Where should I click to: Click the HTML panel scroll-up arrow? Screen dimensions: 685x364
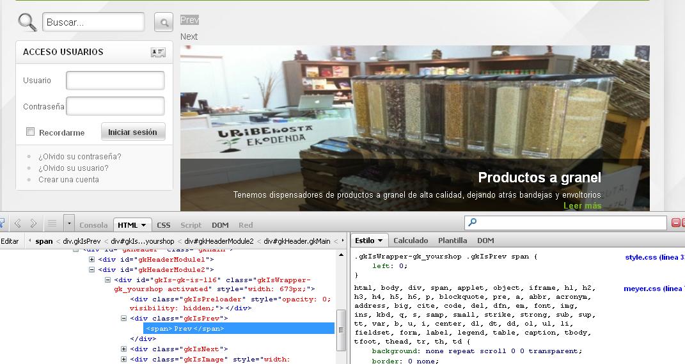[341, 255]
